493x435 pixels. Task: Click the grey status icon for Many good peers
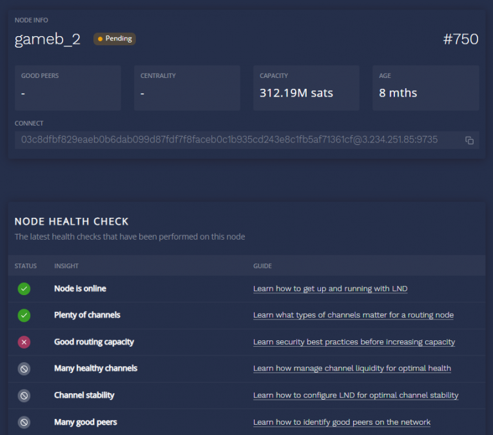24,422
